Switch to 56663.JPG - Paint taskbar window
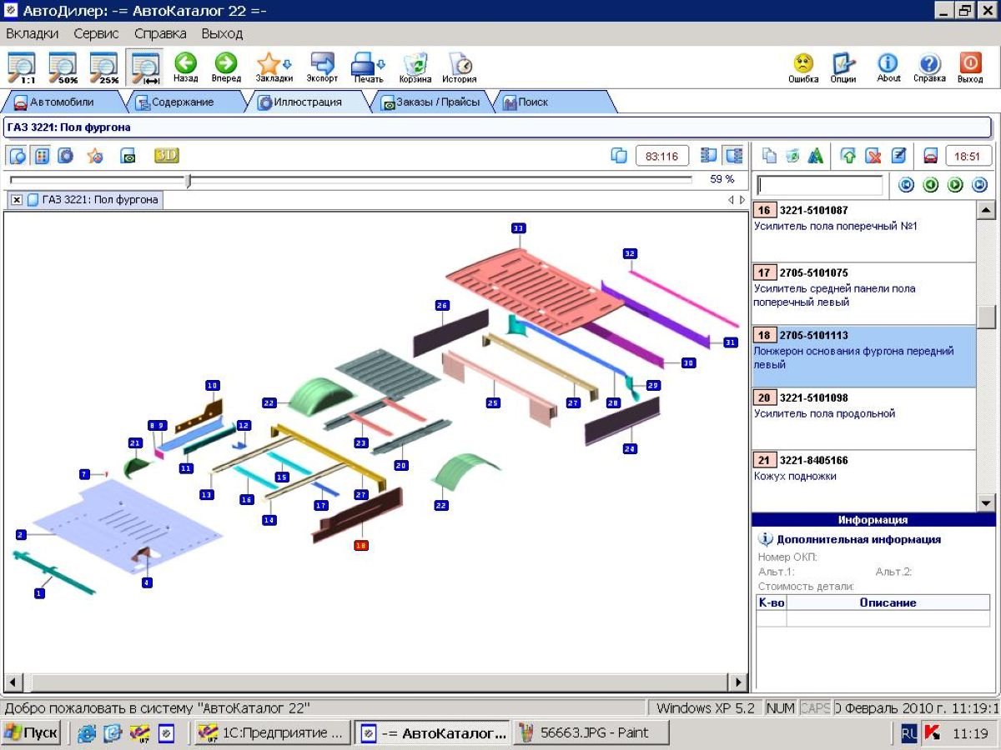The width and height of the screenshot is (1001, 750). click(591, 732)
